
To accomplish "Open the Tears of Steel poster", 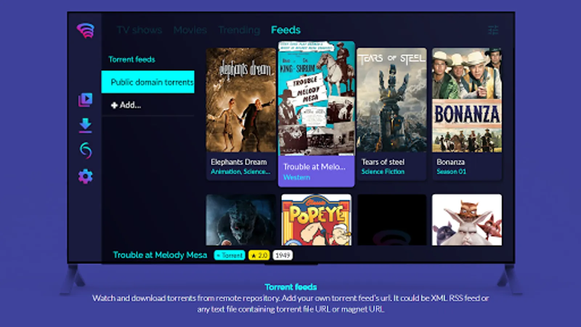I will pyautogui.click(x=391, y=100).
